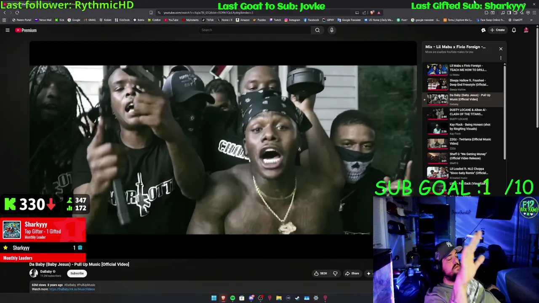Activate voice search microphone
Image resolution: width=539 pixels, height=303 pixels.
click(332, 30)
